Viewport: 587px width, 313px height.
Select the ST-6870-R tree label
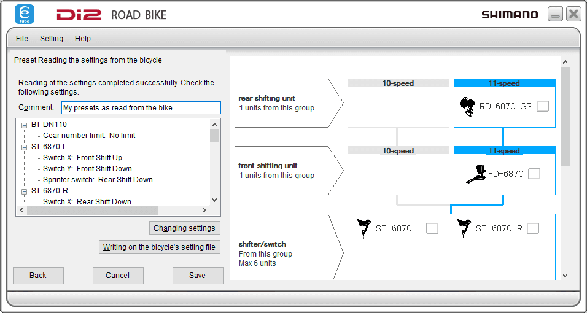(x=50, y=191)
